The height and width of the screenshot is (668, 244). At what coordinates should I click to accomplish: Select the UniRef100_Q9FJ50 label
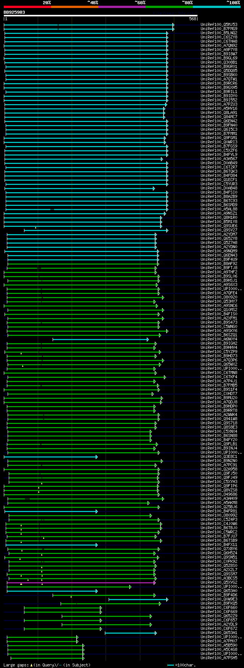219,474
